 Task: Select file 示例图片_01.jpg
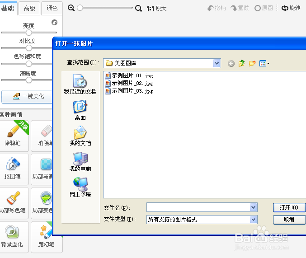click(x=129, y=75)
